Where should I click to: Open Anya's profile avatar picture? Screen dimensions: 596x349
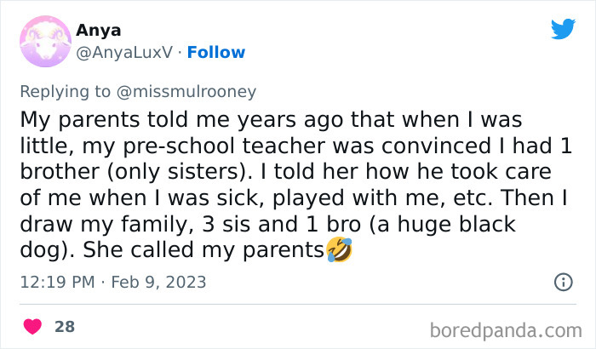[x=43, y=42]
